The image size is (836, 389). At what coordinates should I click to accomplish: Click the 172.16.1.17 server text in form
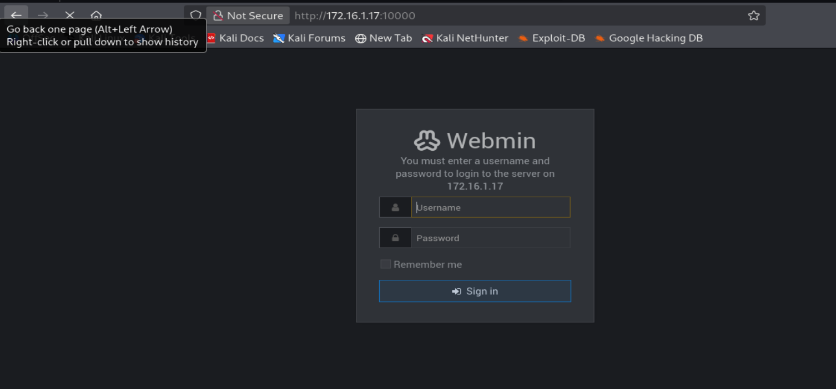[475, 186]
